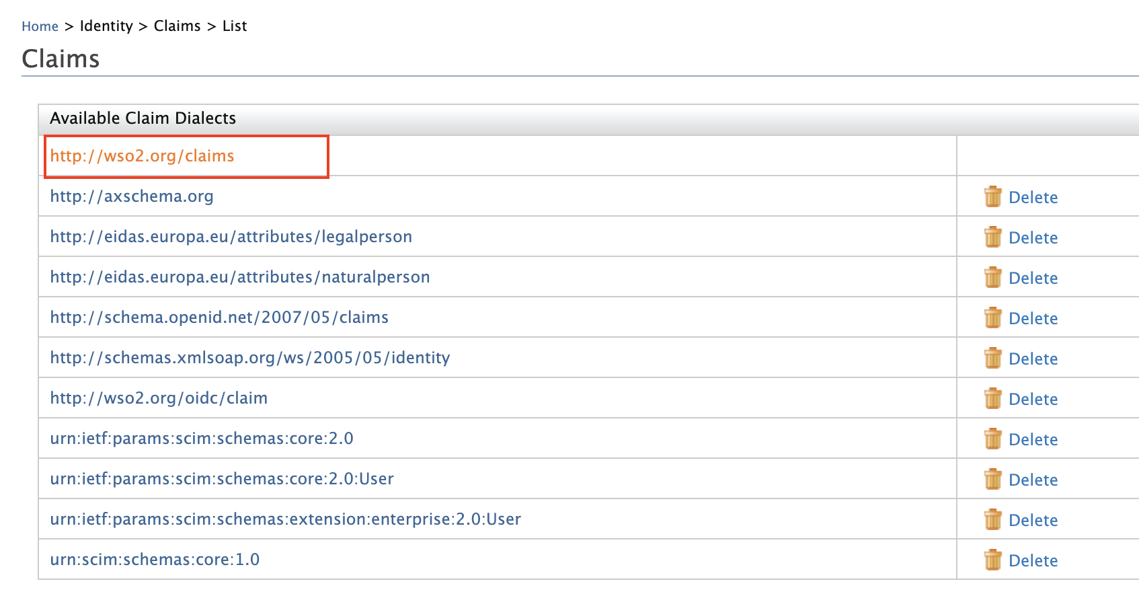
Task: Delete text link for schema.openid.net claims
Action: (x=1033, y=318)
